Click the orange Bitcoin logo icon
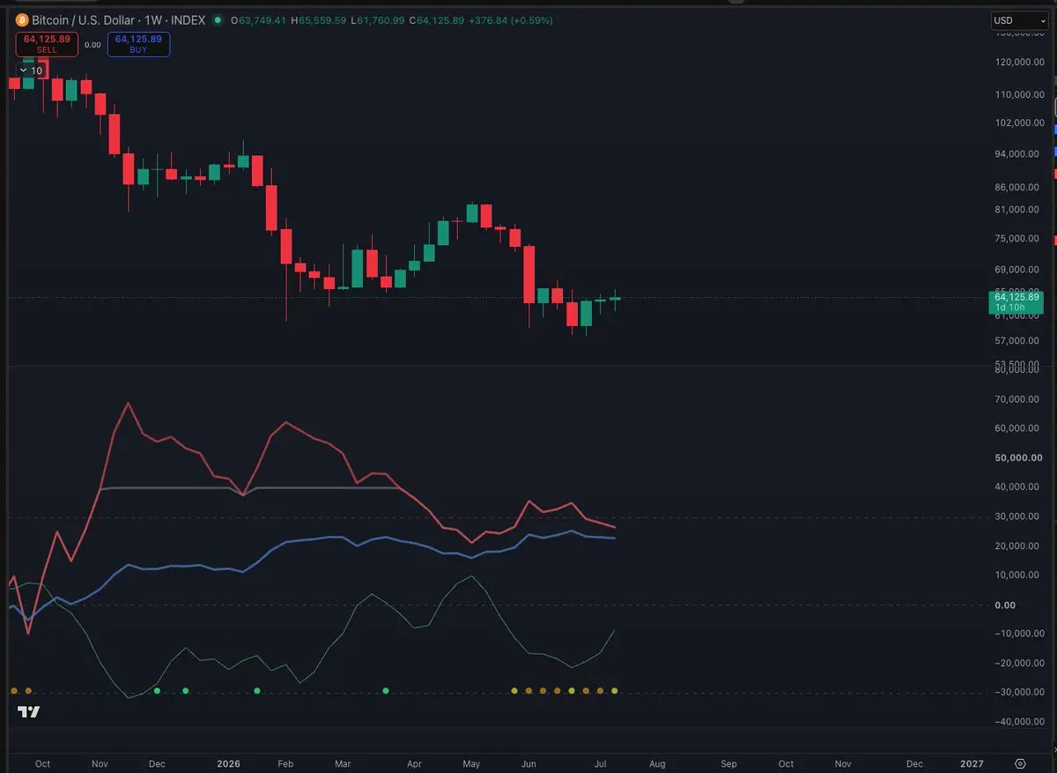Viewport: 1057px width, 773px height. coord(22,20)
